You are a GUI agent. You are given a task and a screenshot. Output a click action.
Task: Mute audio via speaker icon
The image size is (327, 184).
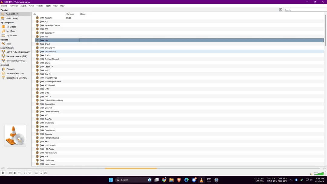click(311, 174)
